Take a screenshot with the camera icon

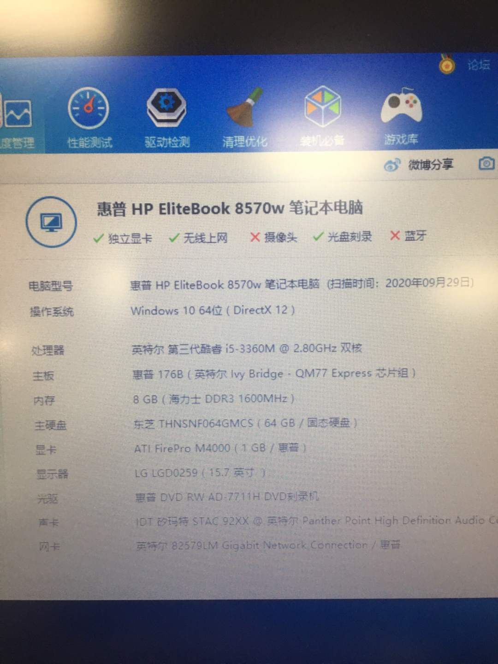486,163
